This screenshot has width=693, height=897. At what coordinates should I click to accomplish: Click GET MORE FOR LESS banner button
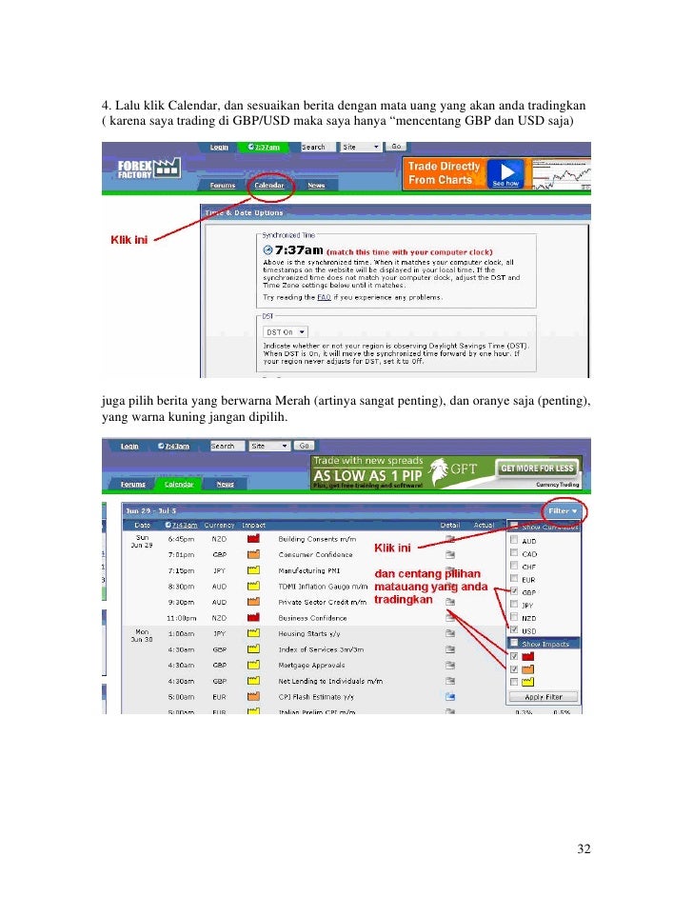pyautogui.click(x=537, y=468)
